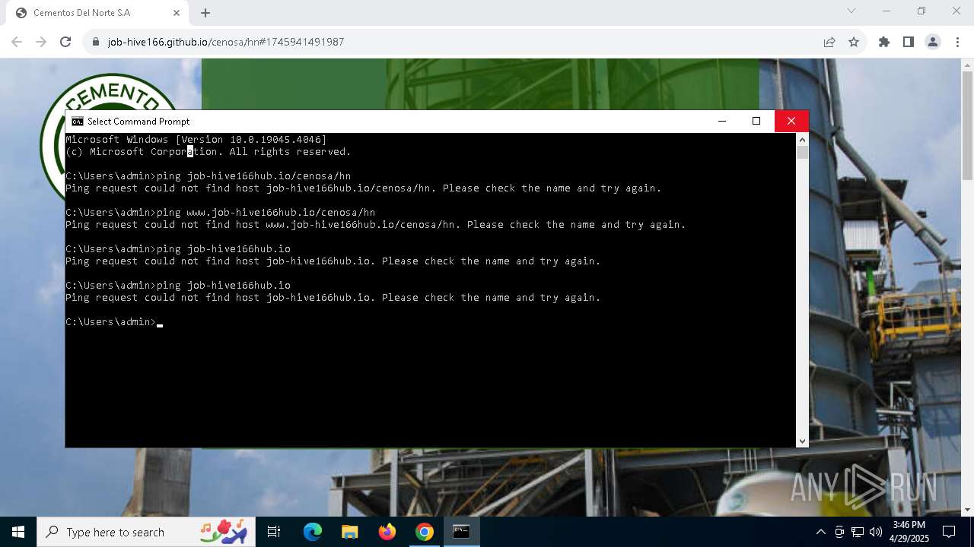The width and height of the screenshot is (974, 547).
Task: Open the Chrome three-dot menu
Action: coord(956,42)
